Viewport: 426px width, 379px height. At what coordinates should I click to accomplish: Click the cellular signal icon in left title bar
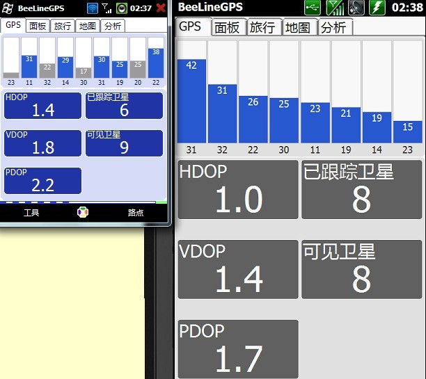(106, 8)
